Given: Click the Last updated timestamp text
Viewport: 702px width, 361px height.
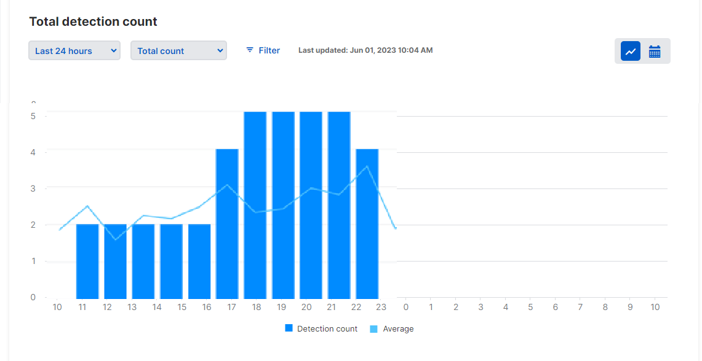Looking at the screenshot, I should pyautogui.click(x=365, y=50).
